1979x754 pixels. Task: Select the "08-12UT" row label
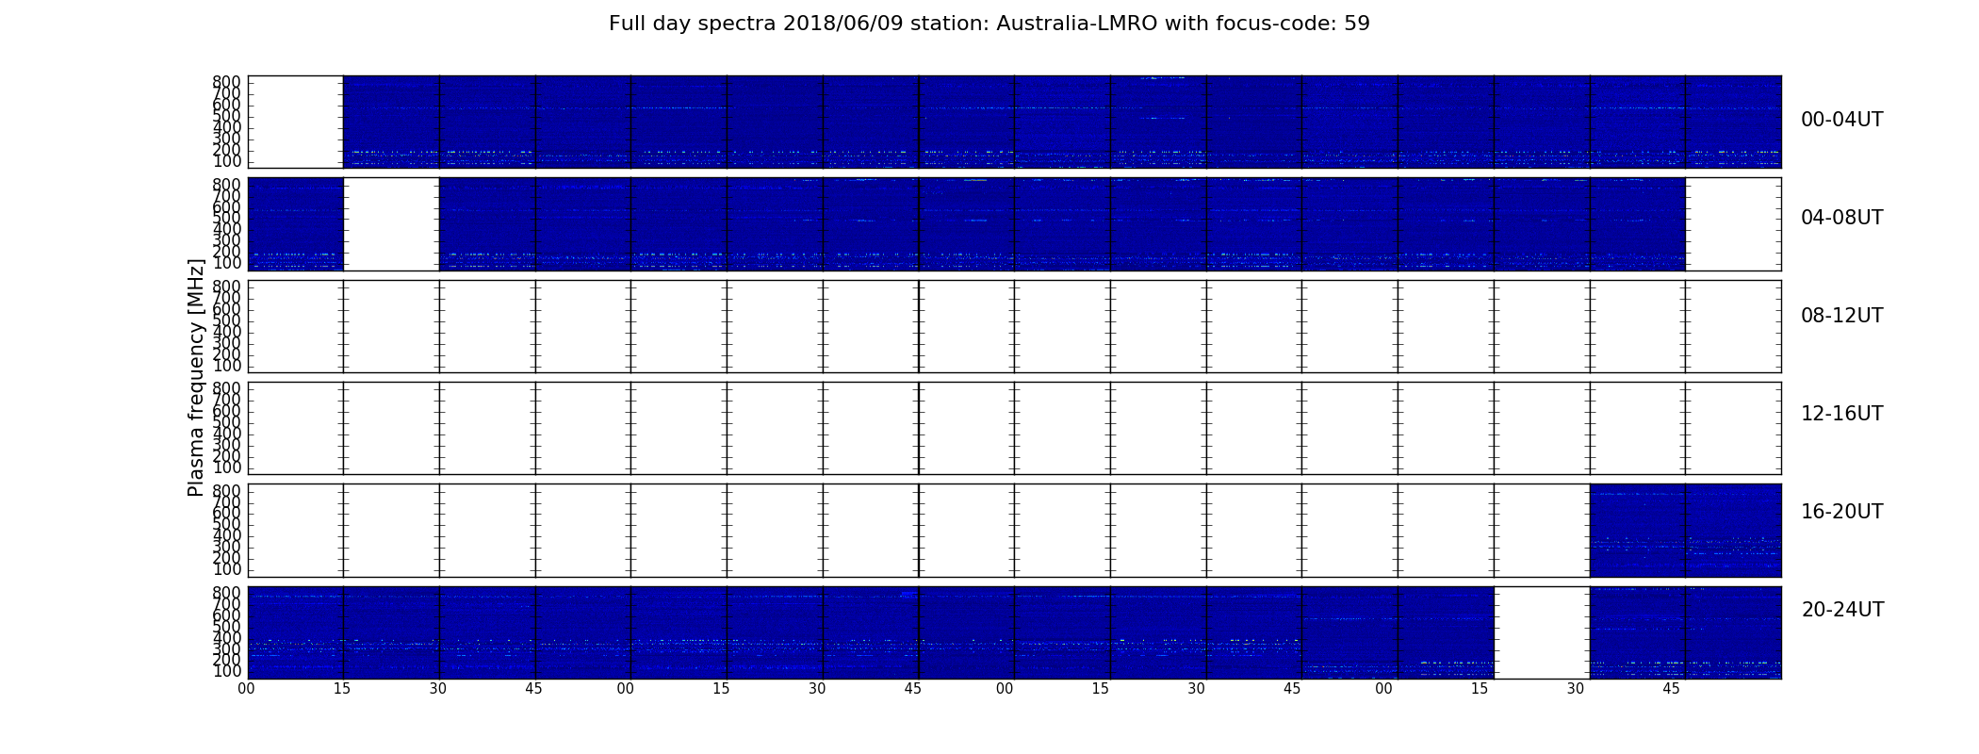[1842, 316]
